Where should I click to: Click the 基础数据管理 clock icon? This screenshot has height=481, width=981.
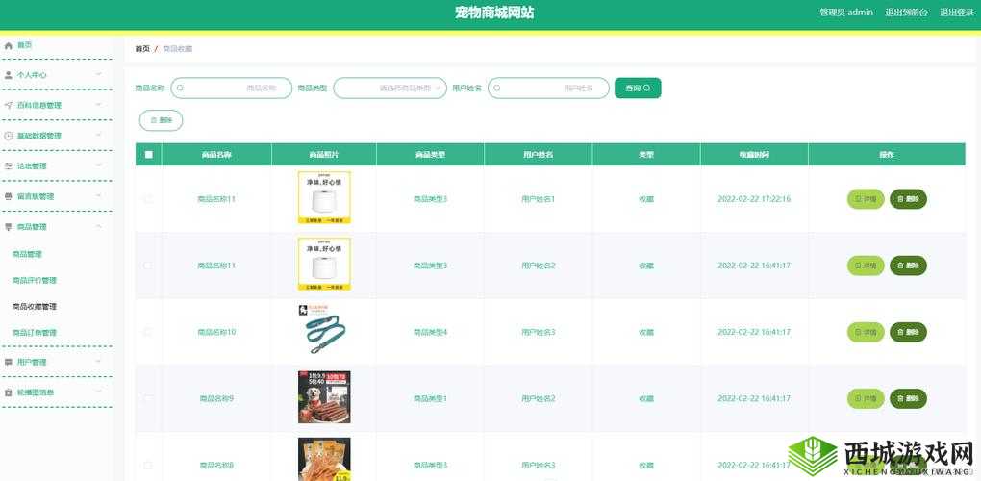point(8,136)
